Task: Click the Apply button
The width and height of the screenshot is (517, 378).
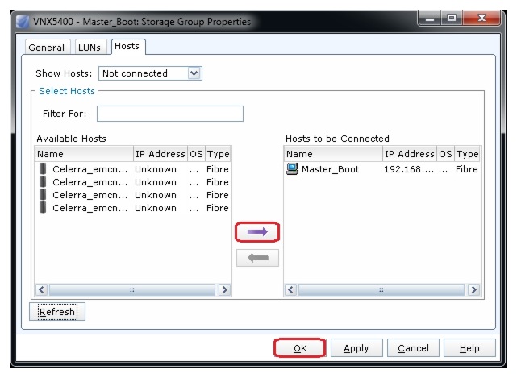Action: coord(356,348)
